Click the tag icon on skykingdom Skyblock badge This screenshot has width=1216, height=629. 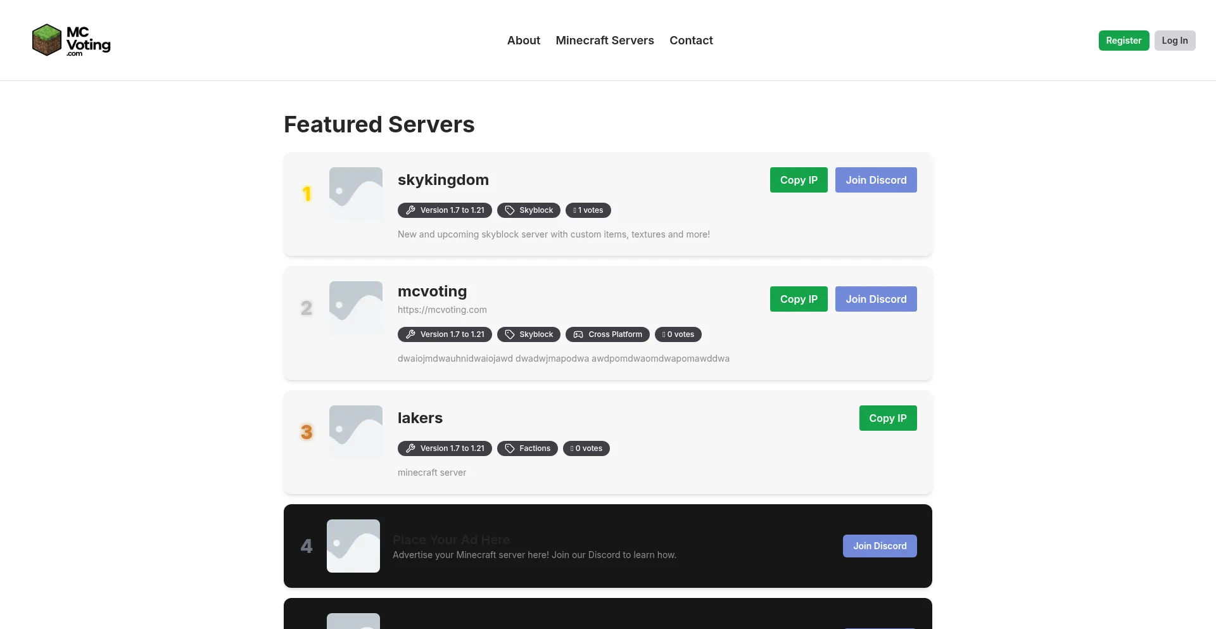click(x=509, y=210)
